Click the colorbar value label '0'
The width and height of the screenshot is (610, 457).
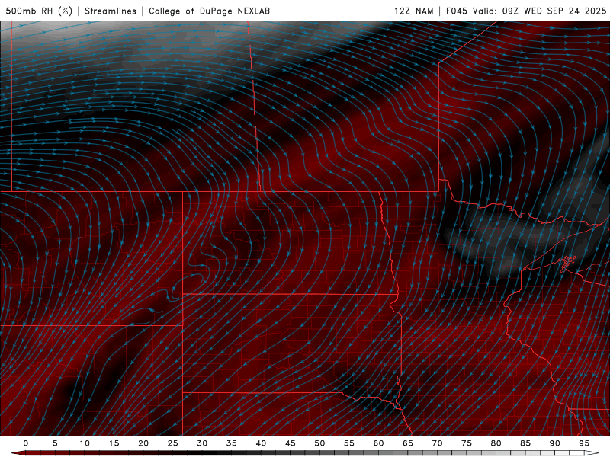[26, 443]
